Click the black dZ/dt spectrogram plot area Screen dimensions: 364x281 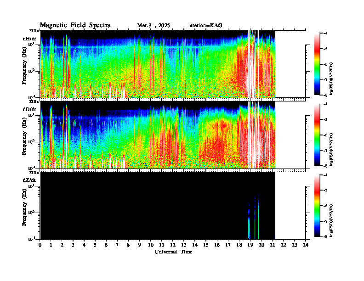pos(158,206)
